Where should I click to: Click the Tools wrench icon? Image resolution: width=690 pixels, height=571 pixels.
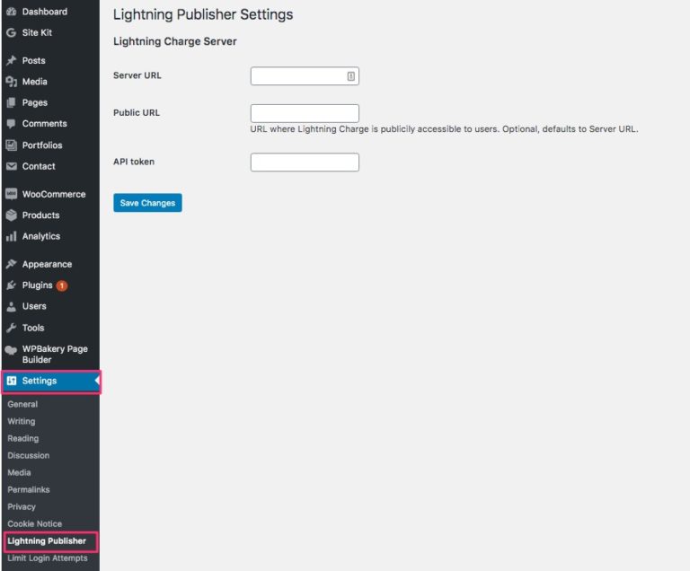pyautogui.click(x=12, y=328)
